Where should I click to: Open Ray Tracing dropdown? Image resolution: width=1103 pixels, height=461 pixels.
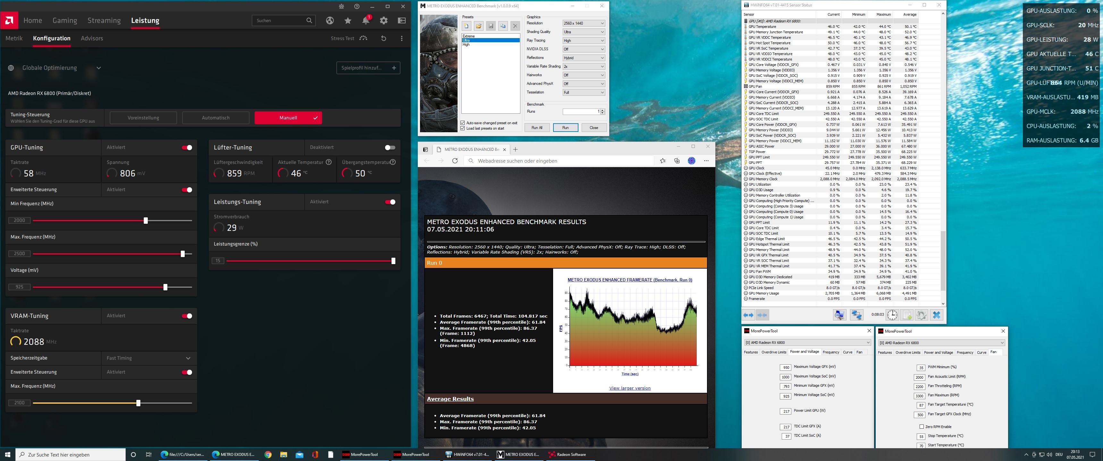pos(584,41)
